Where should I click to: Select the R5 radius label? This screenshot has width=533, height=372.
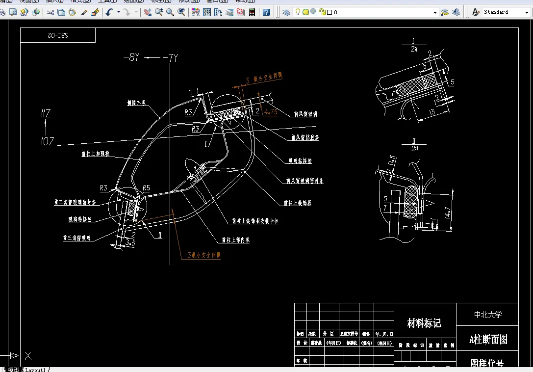pyautogui.click(x=146, y=188)
